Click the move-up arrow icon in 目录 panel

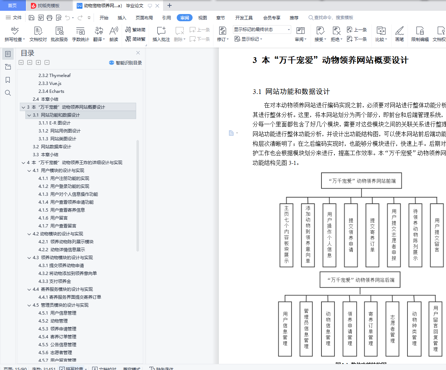pos(30,62)
